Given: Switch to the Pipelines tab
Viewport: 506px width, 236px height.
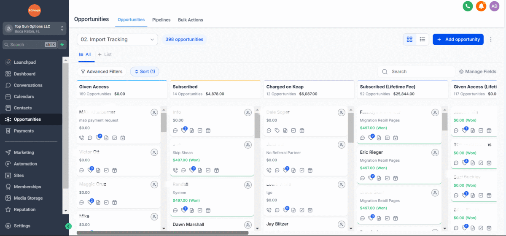Looking at the screenshot, I should 161,20.
